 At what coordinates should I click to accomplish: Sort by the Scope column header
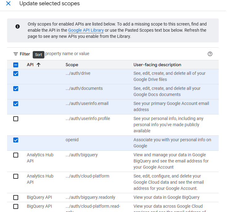tap(72, 65)
